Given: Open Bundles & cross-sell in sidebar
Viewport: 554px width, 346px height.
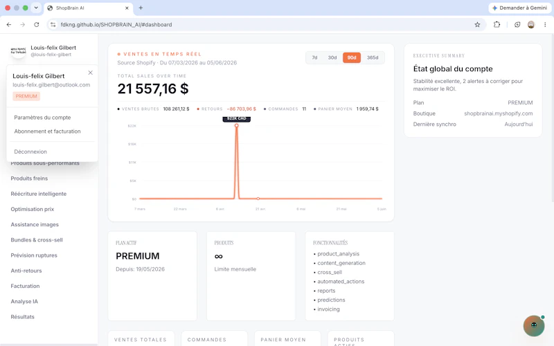Looking at the screenshot, I should [37, 240].
